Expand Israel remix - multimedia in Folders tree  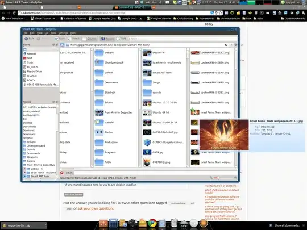24,173
